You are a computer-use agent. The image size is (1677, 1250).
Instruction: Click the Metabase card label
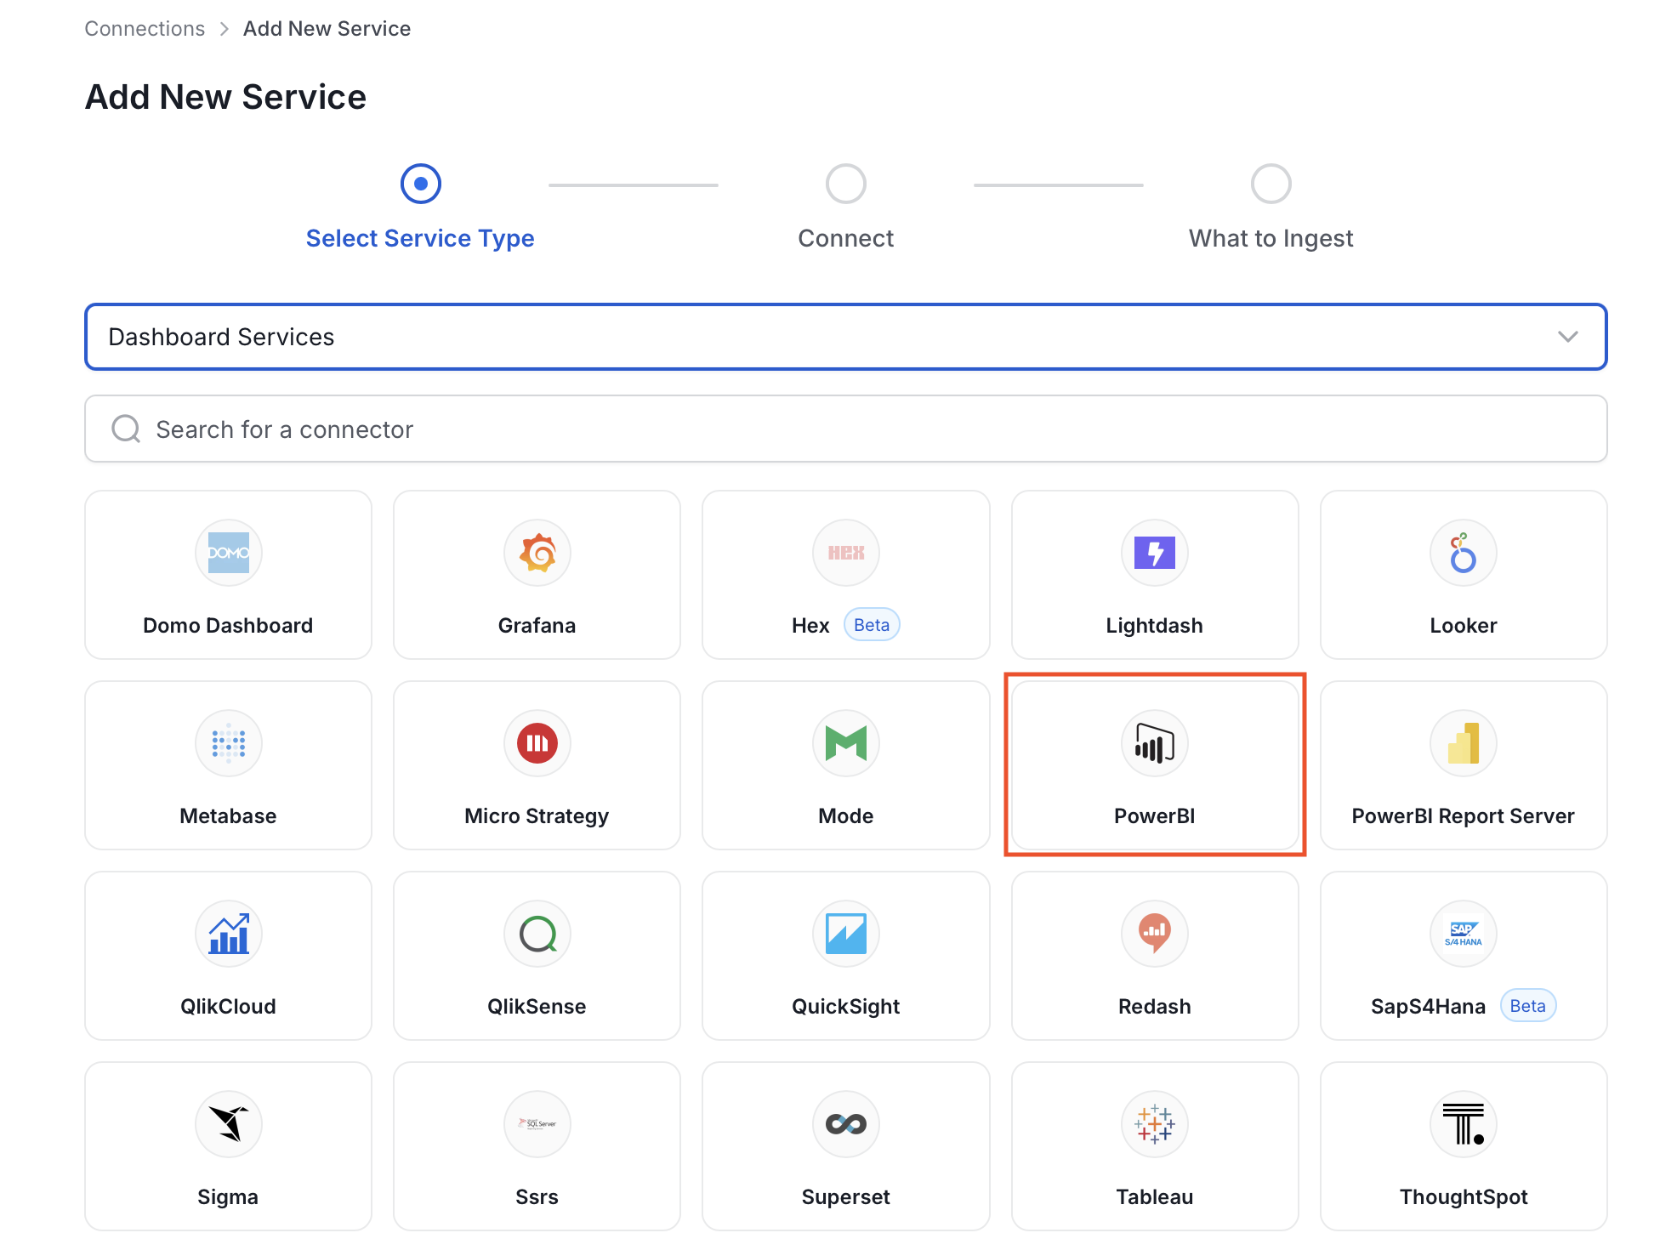[228, 815]
